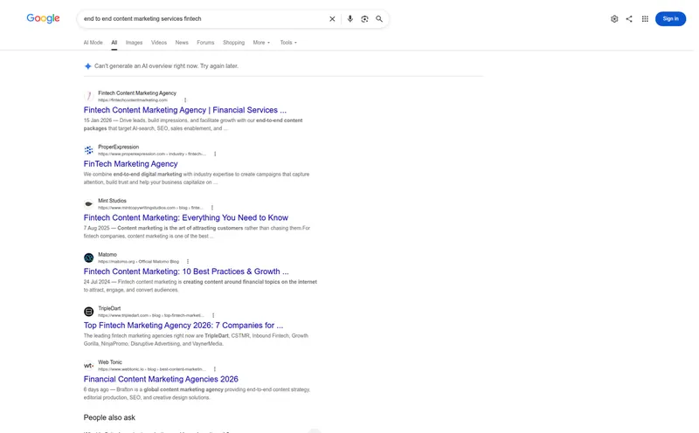Viewport: 699px width, 433px height.
Task: Open more options for Fintech Content Marketing Agency result
Action: [x=185, y=100]
